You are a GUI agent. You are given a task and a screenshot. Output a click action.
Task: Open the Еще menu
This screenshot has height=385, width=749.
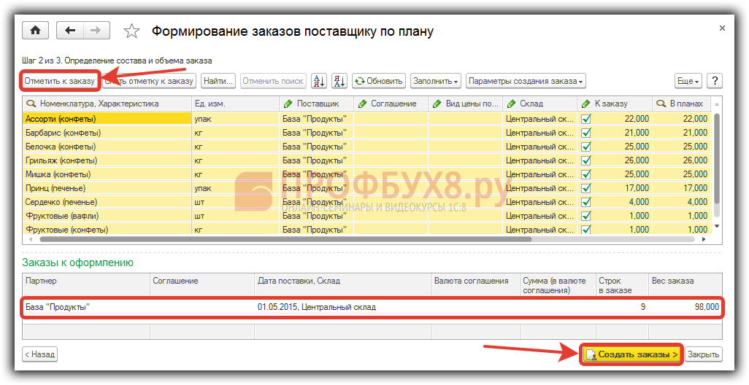(688, 81)
